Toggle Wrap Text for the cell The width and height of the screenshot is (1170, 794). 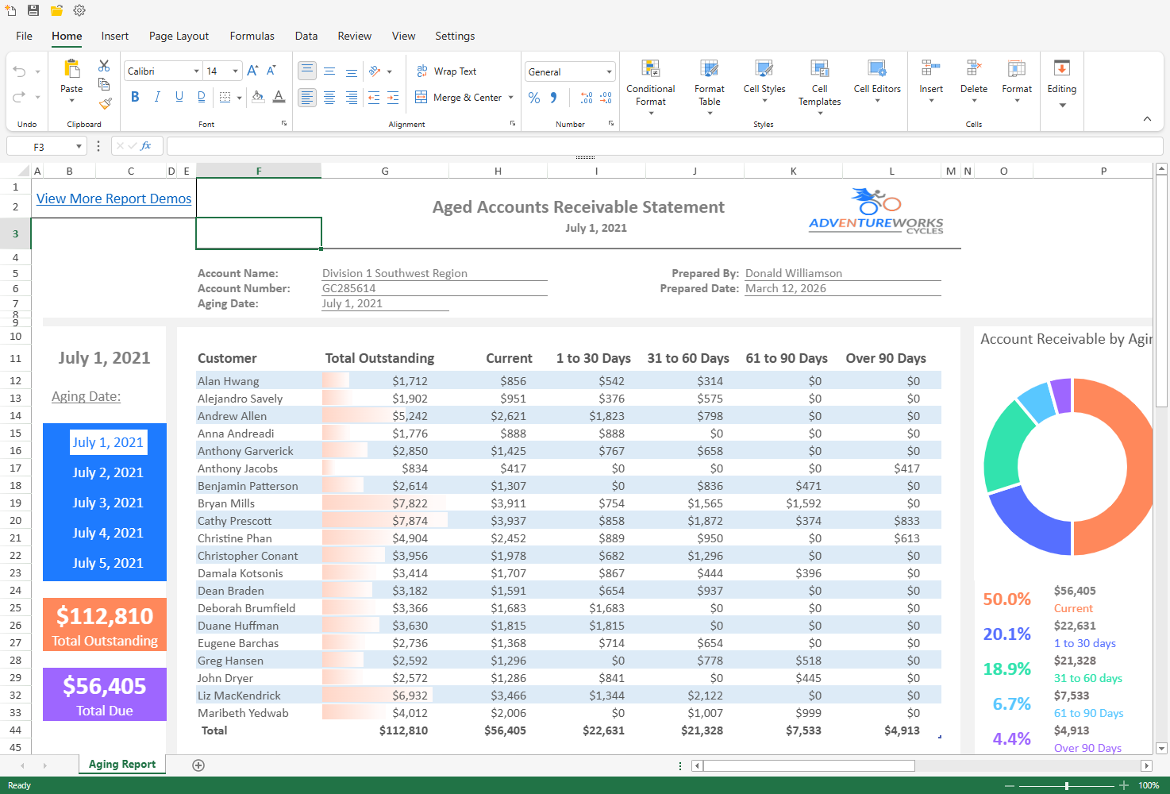[446, 71]
